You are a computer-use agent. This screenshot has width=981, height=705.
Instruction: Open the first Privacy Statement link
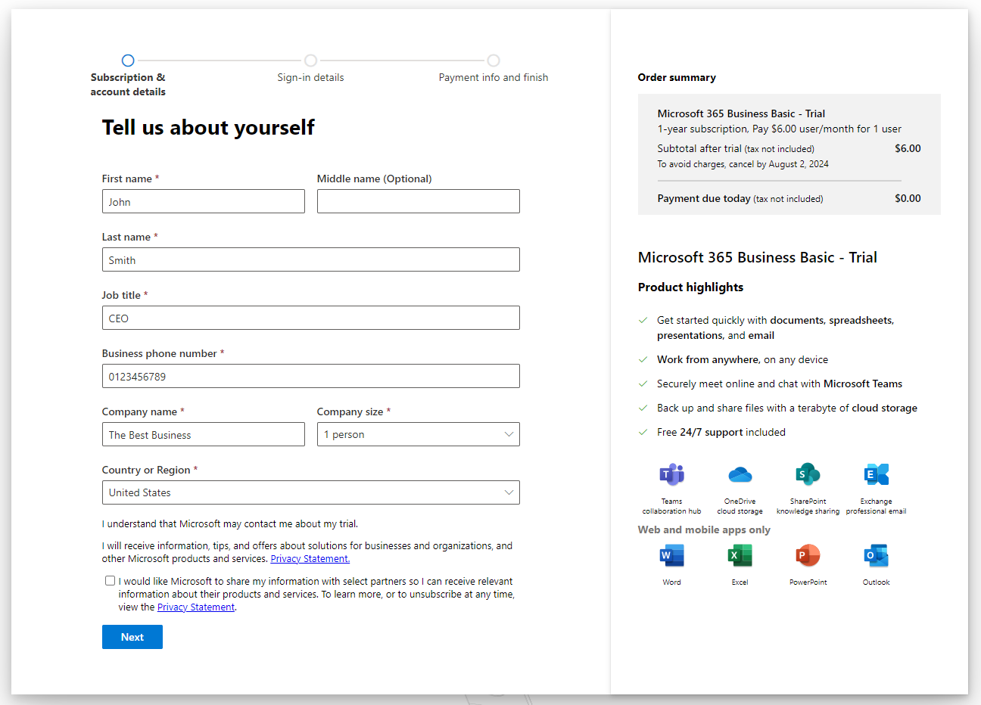click(x=310, y=559)
